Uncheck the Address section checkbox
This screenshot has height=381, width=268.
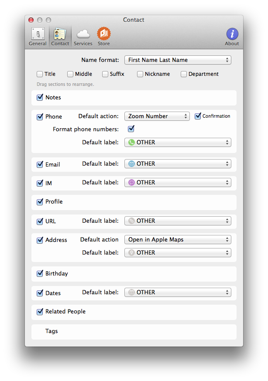pos(40,240)
